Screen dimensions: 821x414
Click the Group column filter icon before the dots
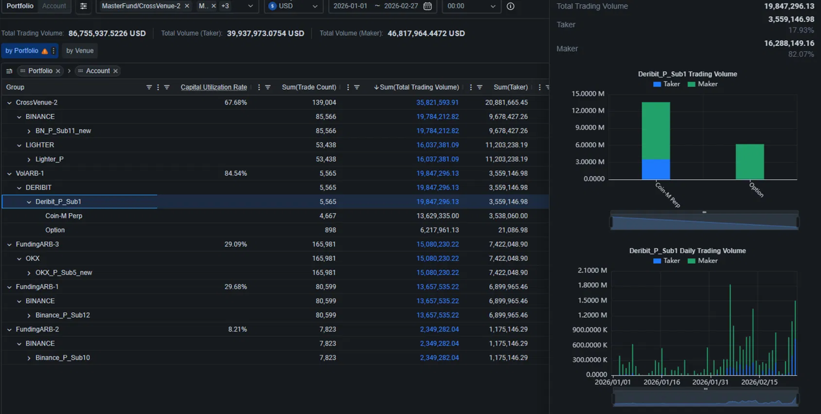click(x=149, y=87)
